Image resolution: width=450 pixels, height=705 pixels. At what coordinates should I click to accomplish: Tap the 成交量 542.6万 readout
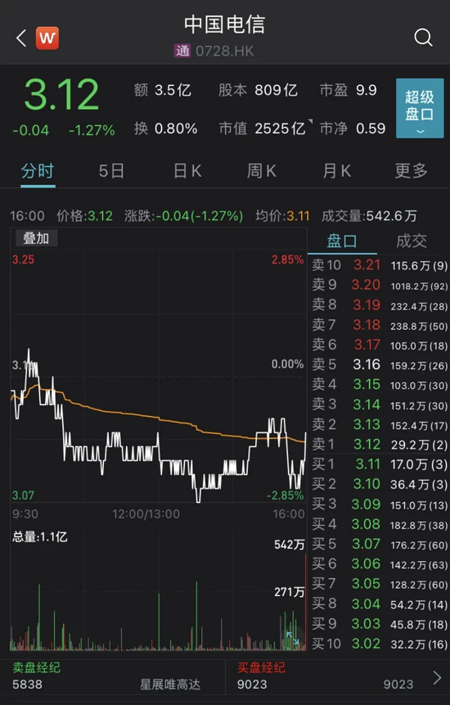tap(369, 216)
